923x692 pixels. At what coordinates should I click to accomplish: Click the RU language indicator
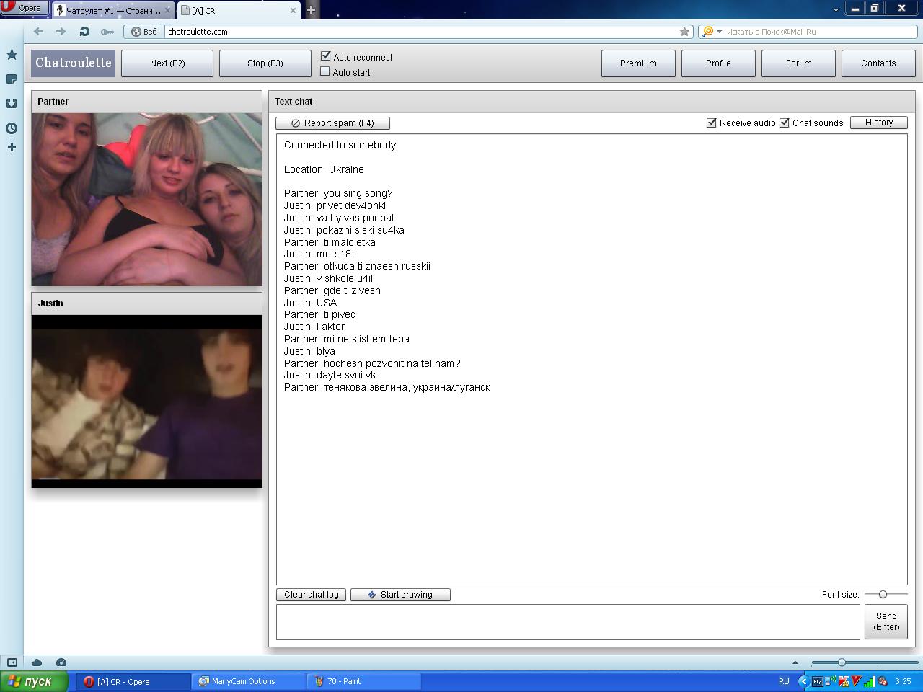click(x=784, y=681)
